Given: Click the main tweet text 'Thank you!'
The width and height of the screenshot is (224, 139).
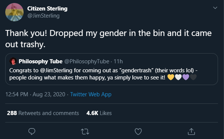Looking at the screenshot, I should click(26, 33).
